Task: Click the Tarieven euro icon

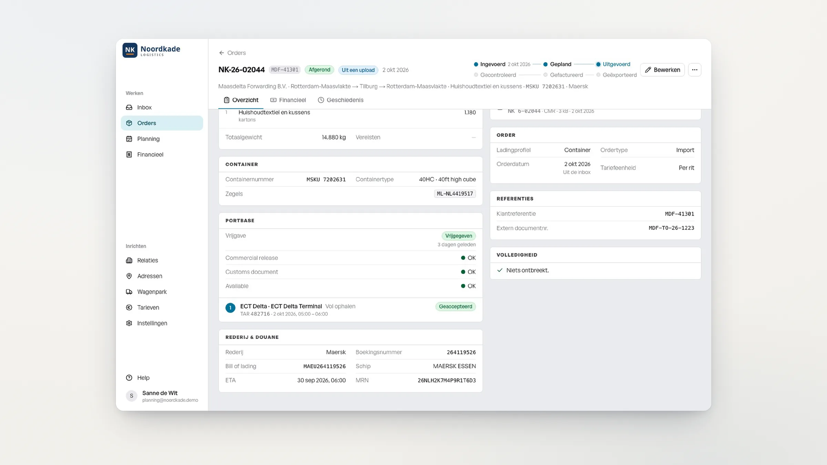Action: click(x=129, y=308)
